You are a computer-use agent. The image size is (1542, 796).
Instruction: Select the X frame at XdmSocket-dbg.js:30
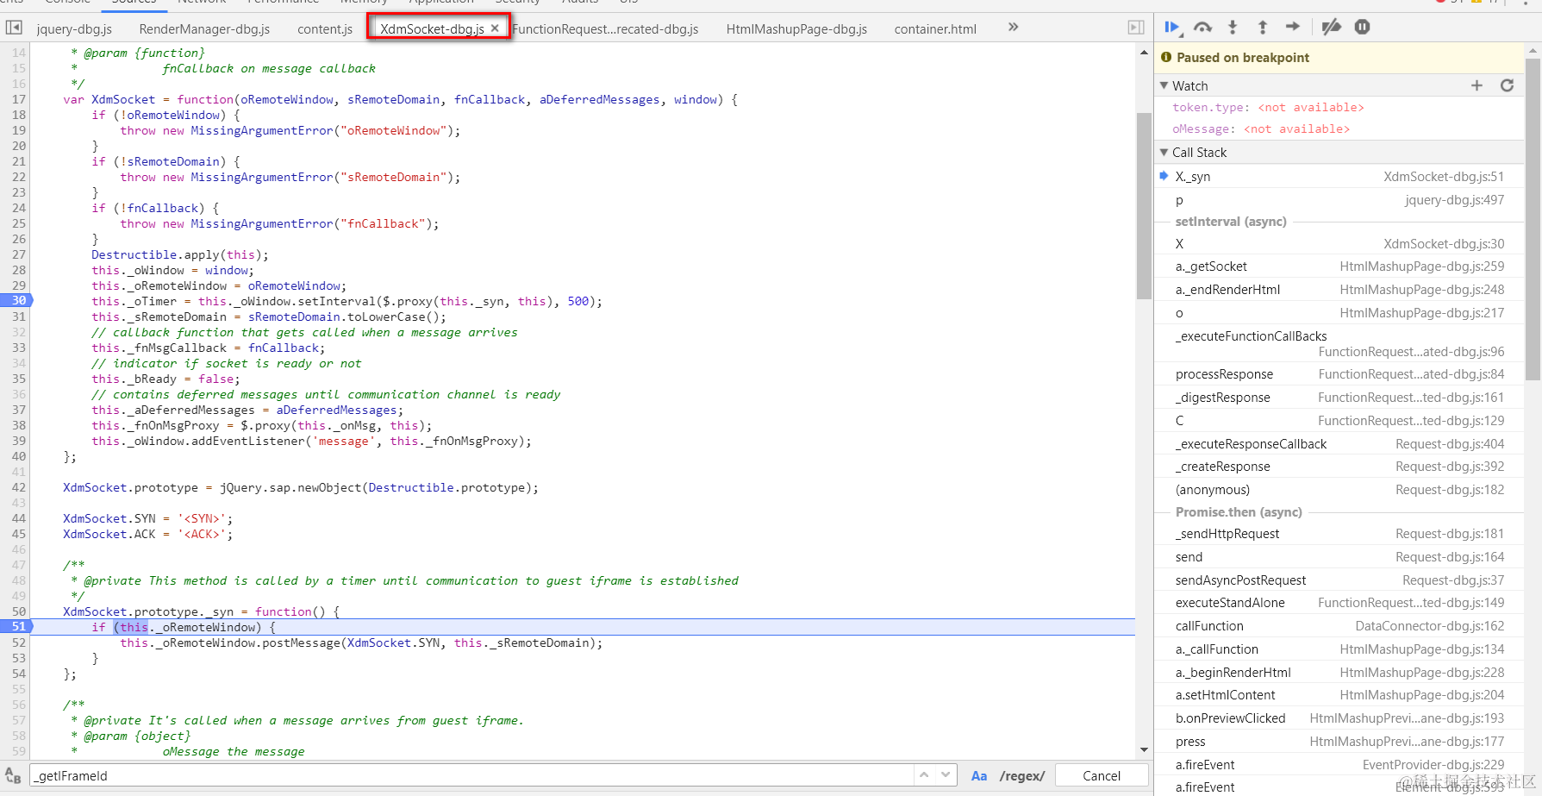click(1339, 244)
